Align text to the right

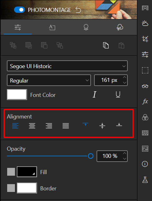point(49,126)
